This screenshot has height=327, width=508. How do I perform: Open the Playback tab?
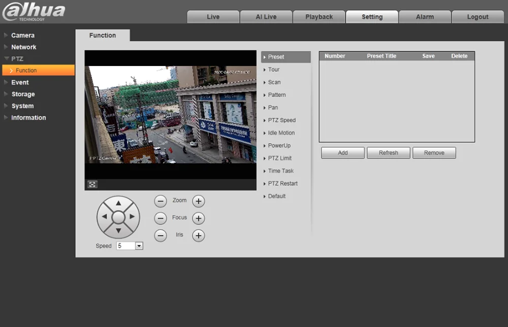pyautogui.click(x=319, y=17)
